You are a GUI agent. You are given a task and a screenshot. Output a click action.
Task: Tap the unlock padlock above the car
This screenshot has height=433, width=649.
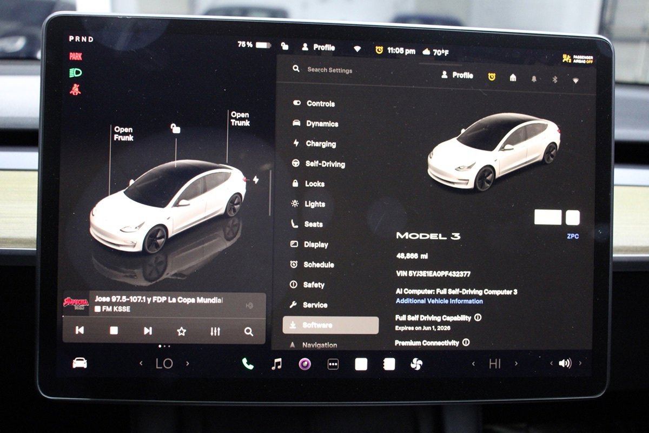click(175, 128)
